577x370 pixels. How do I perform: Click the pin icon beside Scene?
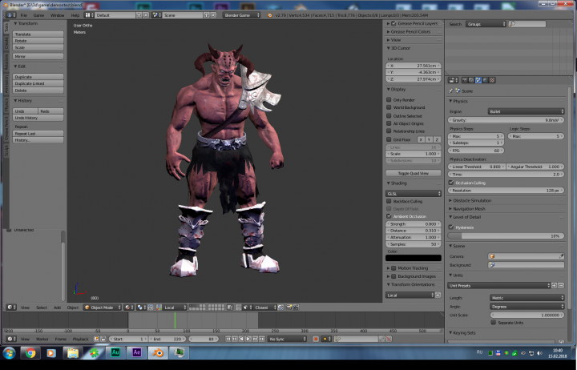[x=450, y=90]
